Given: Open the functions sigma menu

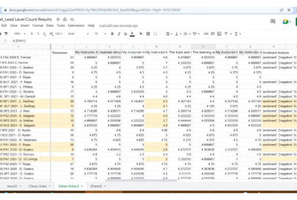Looking at the screenshot, I should coord(238,34).
